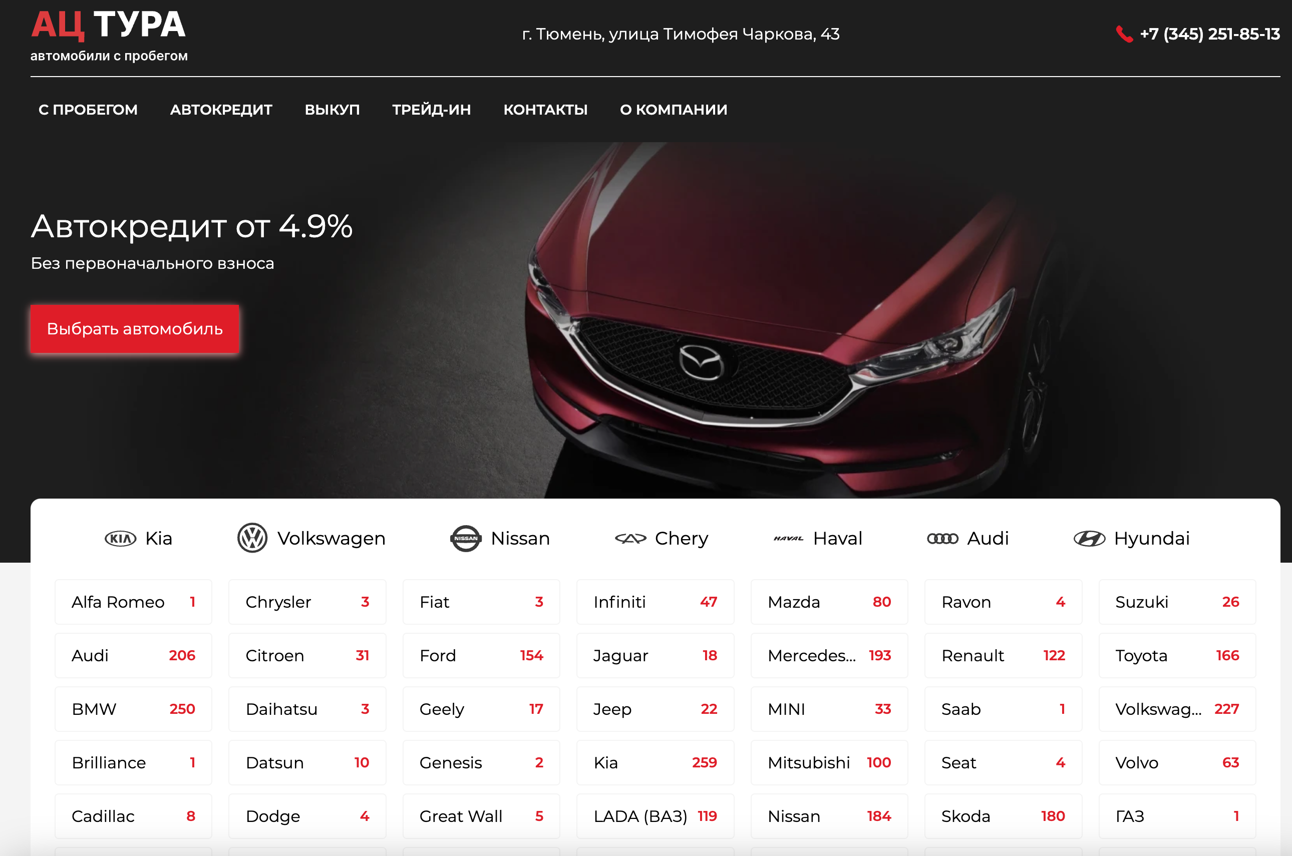Open the Cadillac brand tile

point(133,815)
